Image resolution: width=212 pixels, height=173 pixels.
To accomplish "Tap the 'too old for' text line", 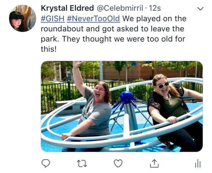I will (x=113, y=39).
